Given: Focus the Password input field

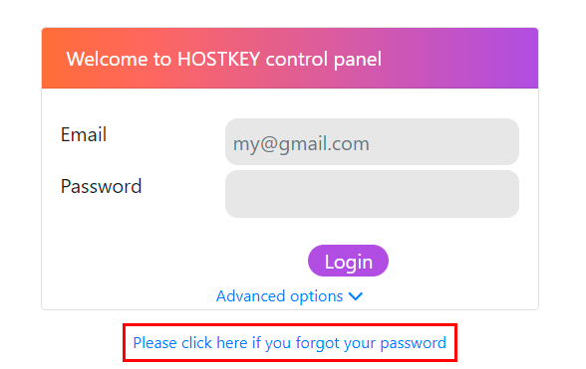Looking at the screenshot, I should (x=372, y=194).
